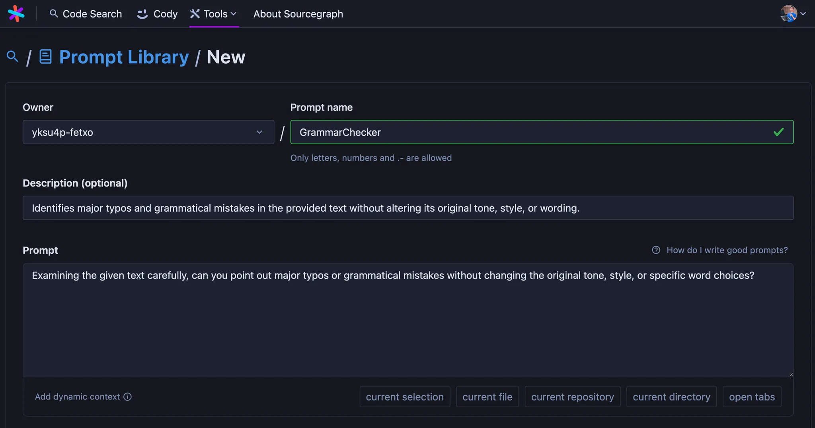The image size is (815, 428).
Task: Go to the Prompt Library link
Action: 124,57
